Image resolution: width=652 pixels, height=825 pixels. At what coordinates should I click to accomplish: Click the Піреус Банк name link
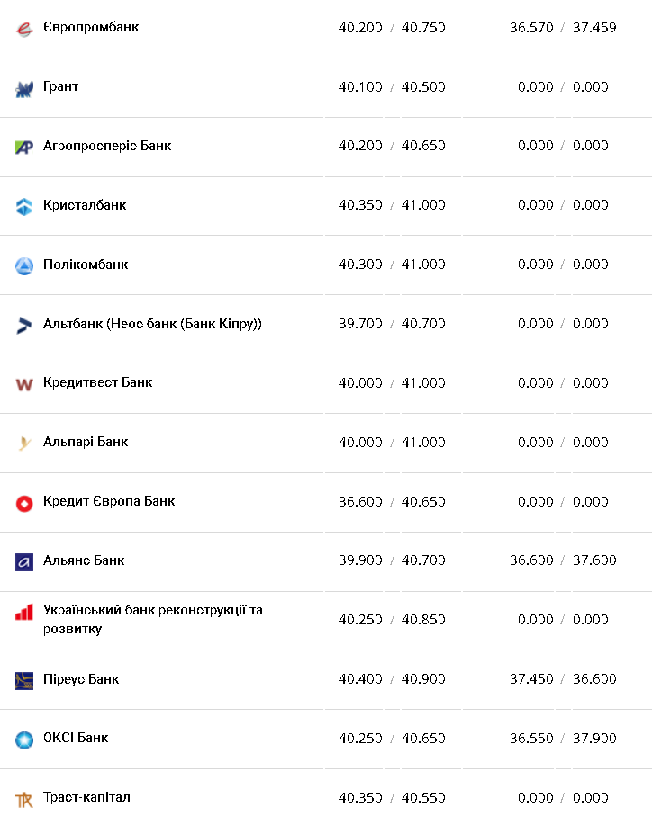pos(81,679)
